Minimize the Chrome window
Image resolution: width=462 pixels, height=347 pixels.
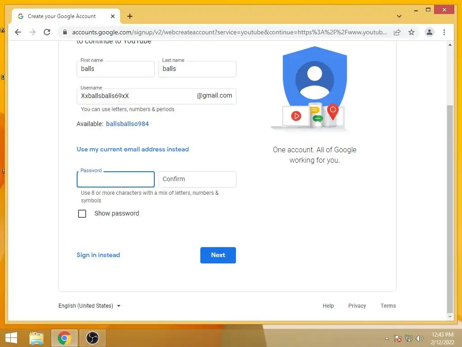pyautogui.click(x=416, y=10)
